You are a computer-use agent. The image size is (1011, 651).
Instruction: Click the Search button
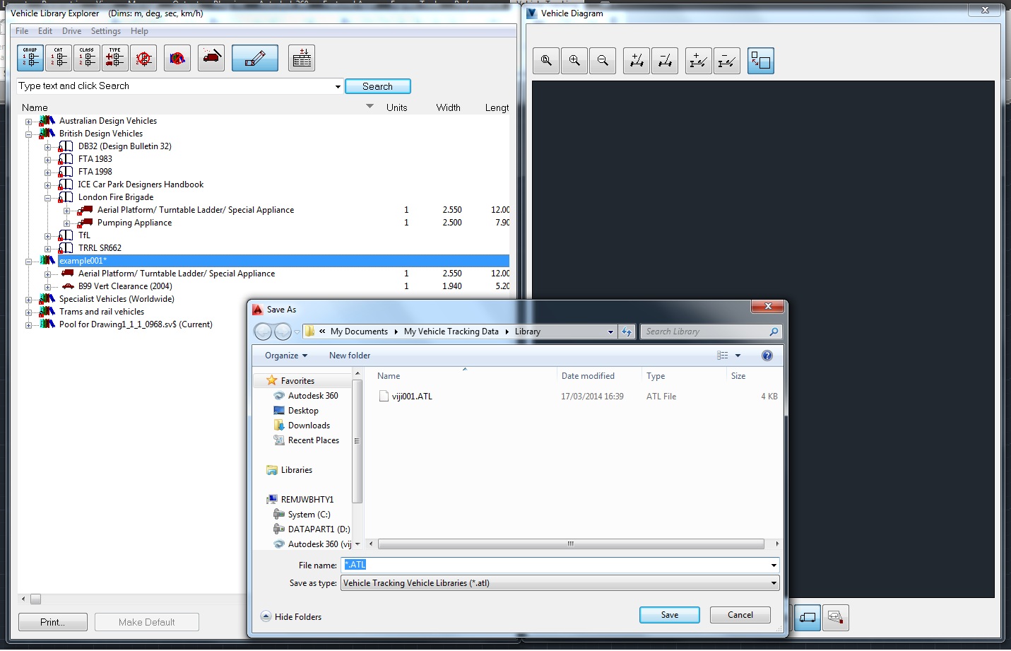coord(378,86)
